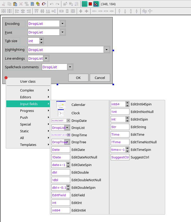Pick the Calendar control thumbnail icon

(x=61, y=105)
